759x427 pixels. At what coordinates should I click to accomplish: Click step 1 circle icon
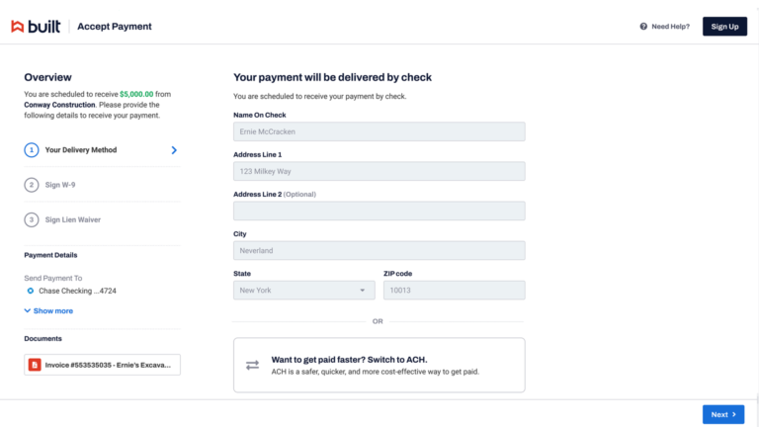point(32,150)
